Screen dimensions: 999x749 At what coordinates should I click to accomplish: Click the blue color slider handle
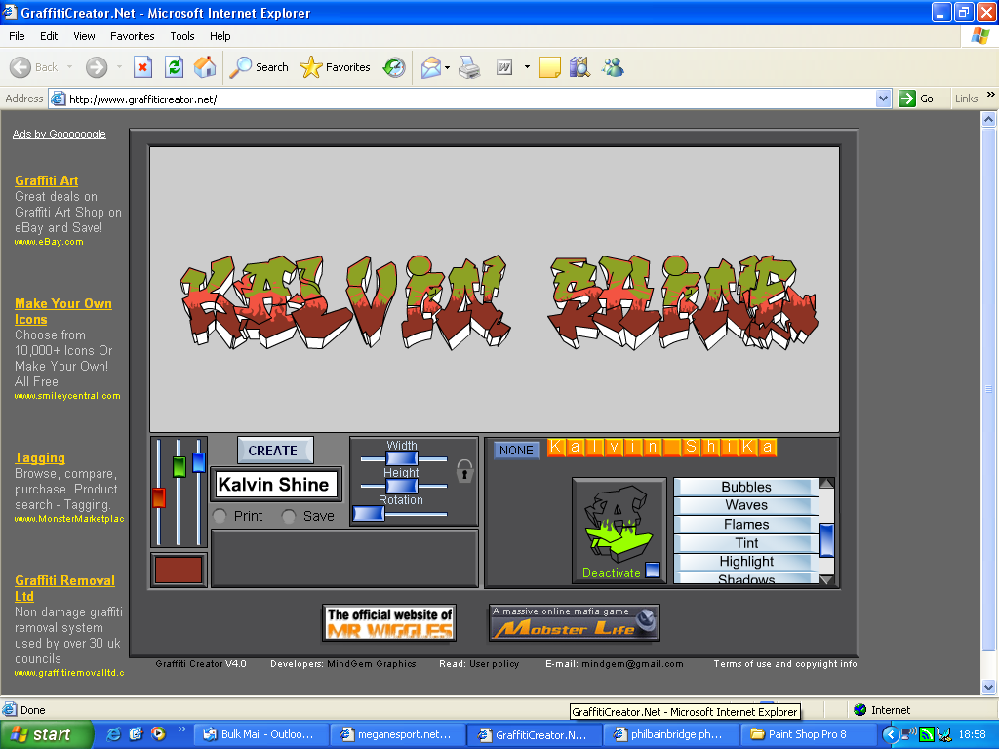tap(199, 462)
